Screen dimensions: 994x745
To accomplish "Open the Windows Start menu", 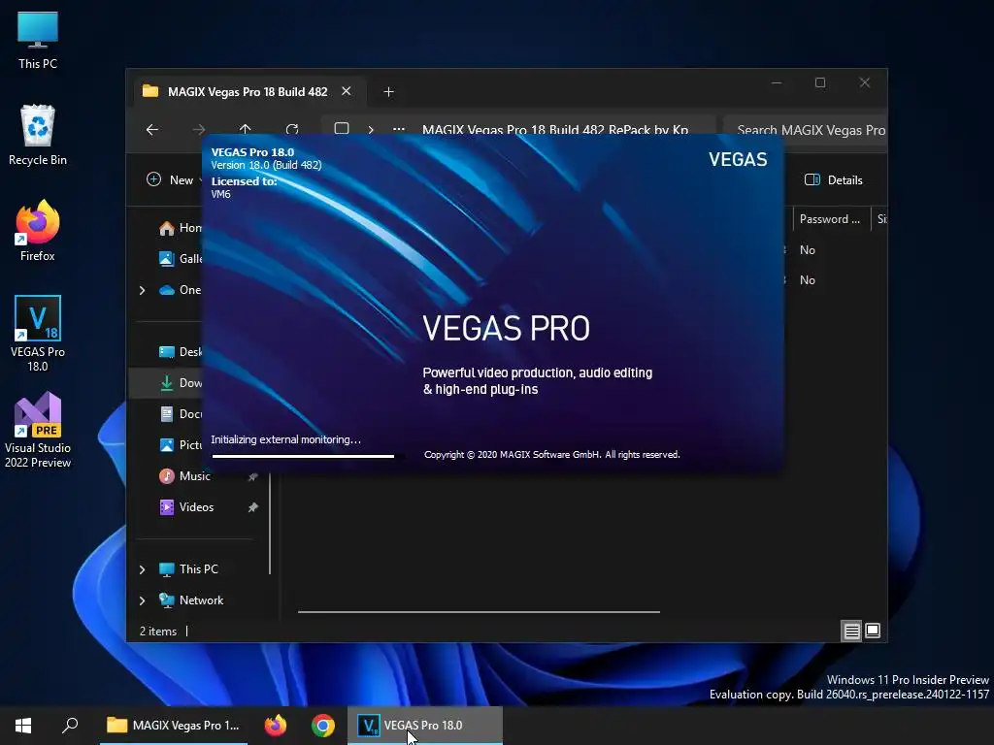I will (23, 726).
